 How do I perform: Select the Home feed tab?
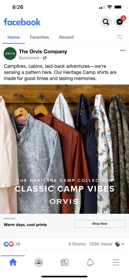click(14, 37)
